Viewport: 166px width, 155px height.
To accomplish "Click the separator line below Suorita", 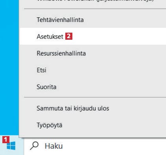I will pyautogui.click(x=95, y=98).
